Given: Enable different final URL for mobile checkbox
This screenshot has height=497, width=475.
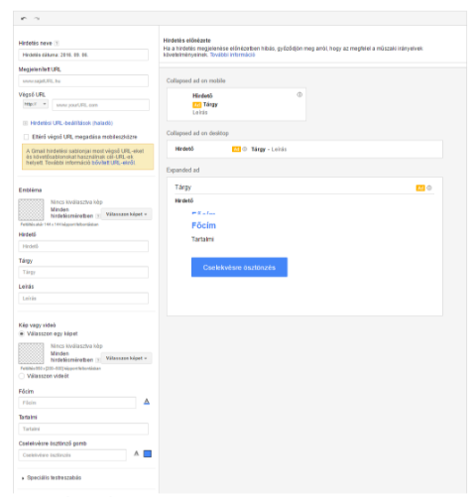Looking at the screenshot, I should pyautogui.click(x=26, y=137).
